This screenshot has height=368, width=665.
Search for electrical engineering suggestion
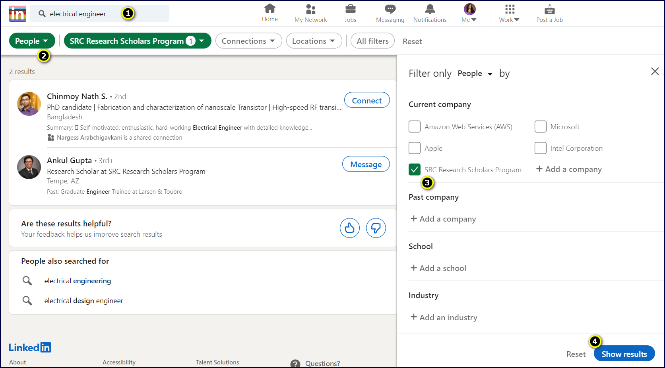click(78, 281)
